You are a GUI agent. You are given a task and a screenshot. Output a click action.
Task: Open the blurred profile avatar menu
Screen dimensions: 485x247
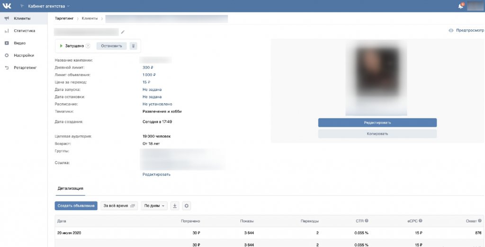[x=475, y=6]
